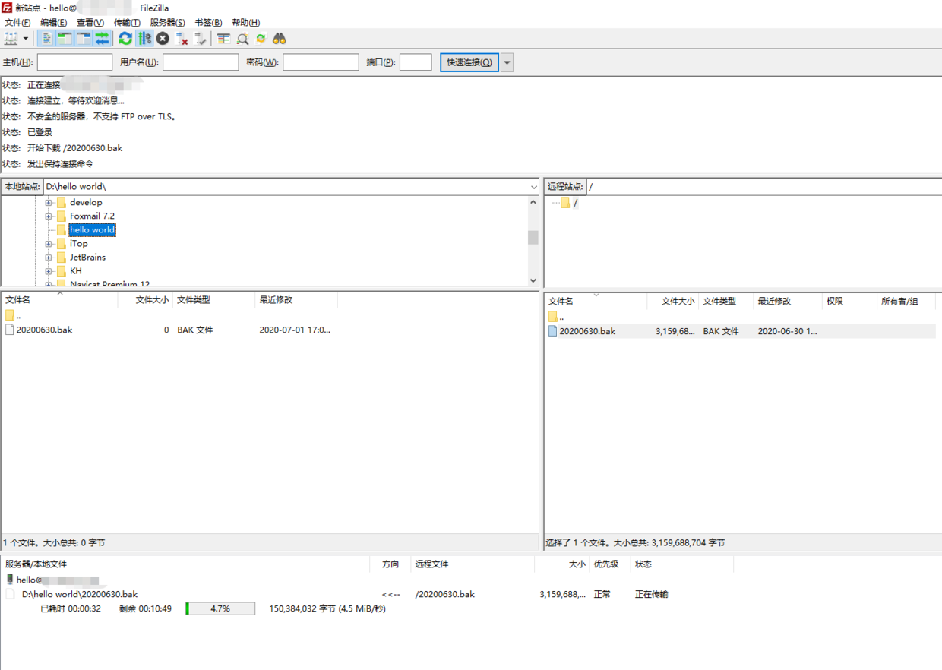Sort remote files by 文件名 column
The image size is (942, 670).
click(x=596, y=302)
